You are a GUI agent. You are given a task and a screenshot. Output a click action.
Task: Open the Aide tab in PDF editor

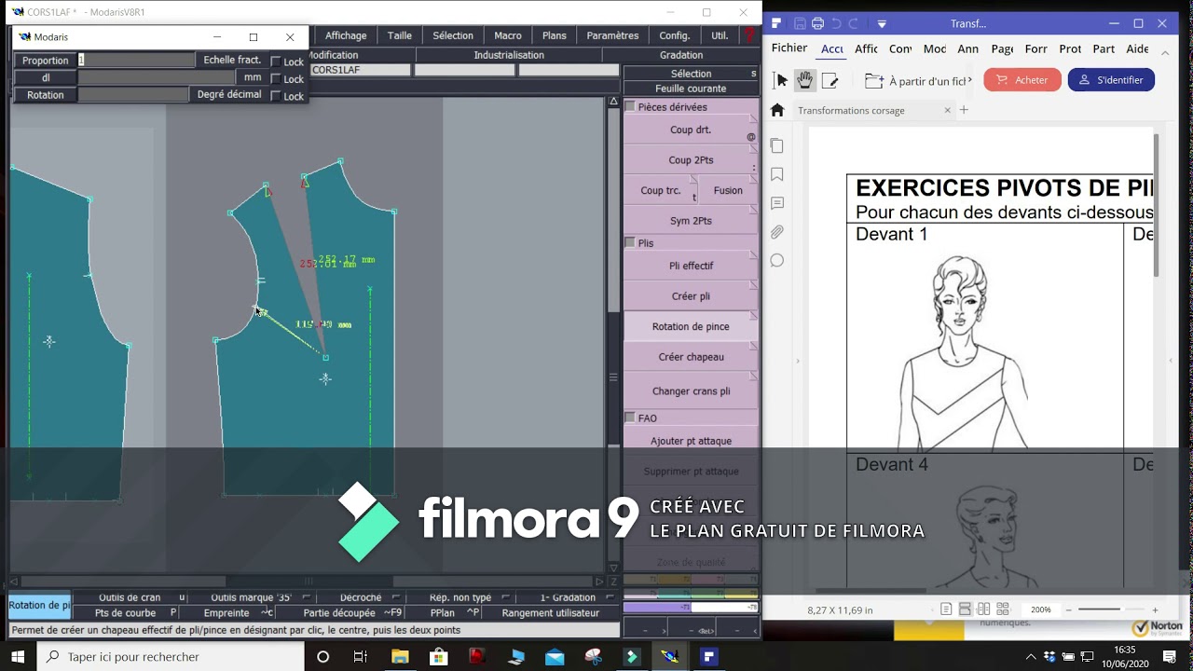(x=1137, y=48)
